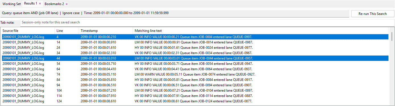Click timestamp 2099-01-01 00:00:00.910

click(x=98, y=42)
